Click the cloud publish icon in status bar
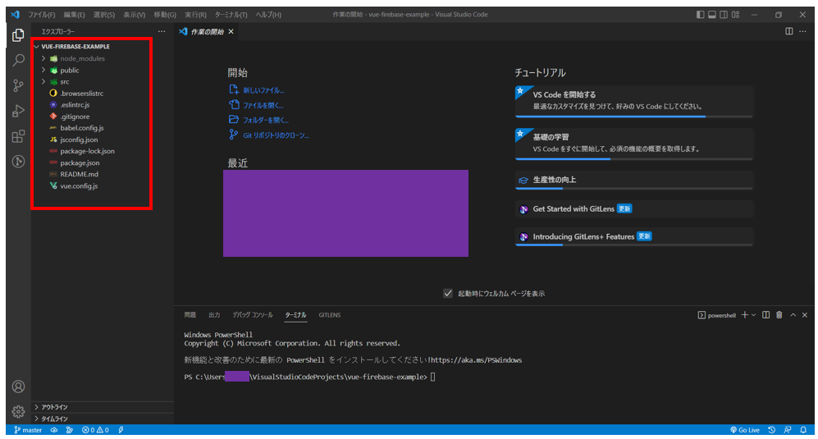Screen dimensions: 818x439 53,430
